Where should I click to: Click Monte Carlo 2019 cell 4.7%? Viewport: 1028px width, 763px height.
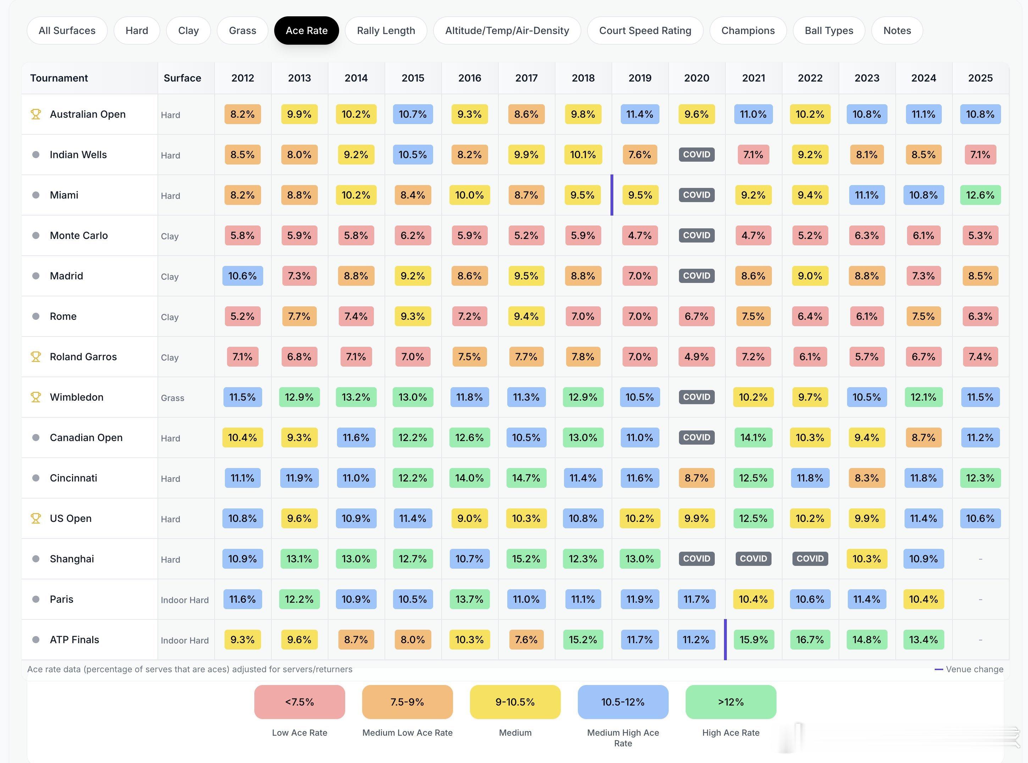[640, 235]
